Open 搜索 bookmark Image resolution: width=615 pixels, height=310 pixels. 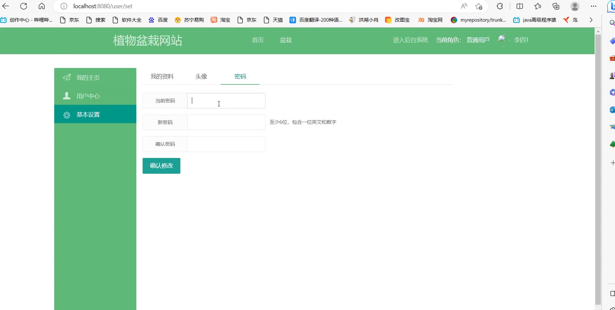tap(96, 20)
